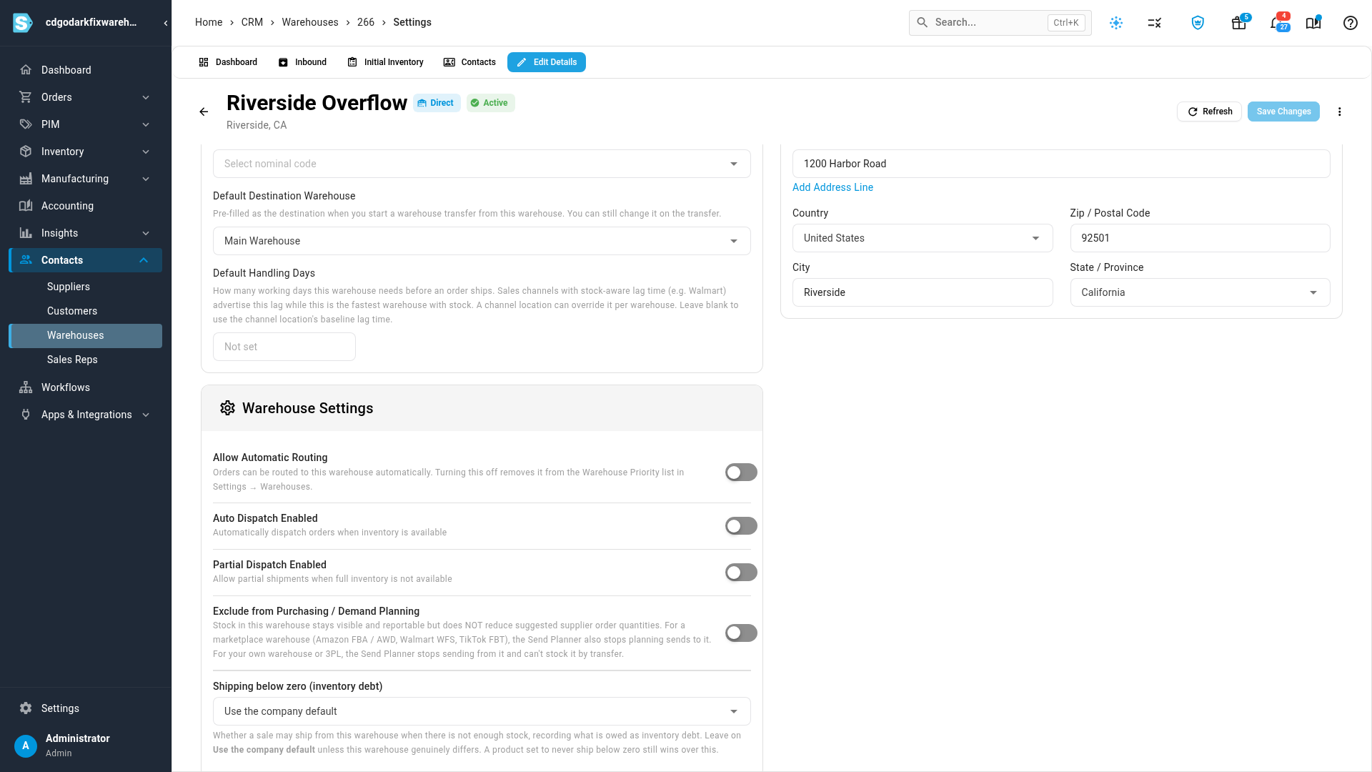
Task: Collapse the Contacts sidebar section
Action: [86, 260]
